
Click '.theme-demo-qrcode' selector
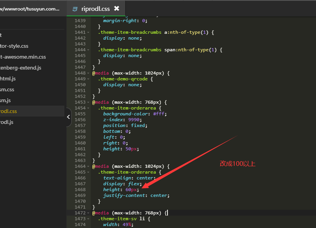click(123, 79)
